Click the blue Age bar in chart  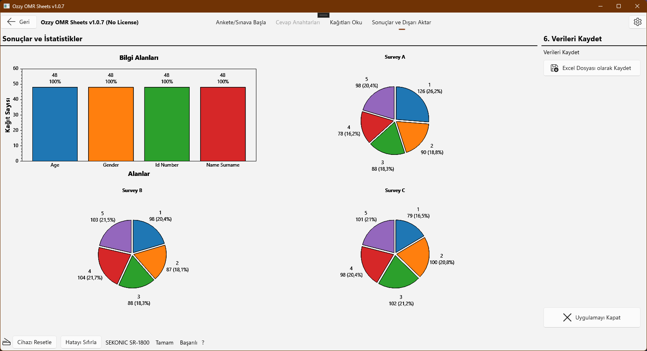click(x=55, y=124)
